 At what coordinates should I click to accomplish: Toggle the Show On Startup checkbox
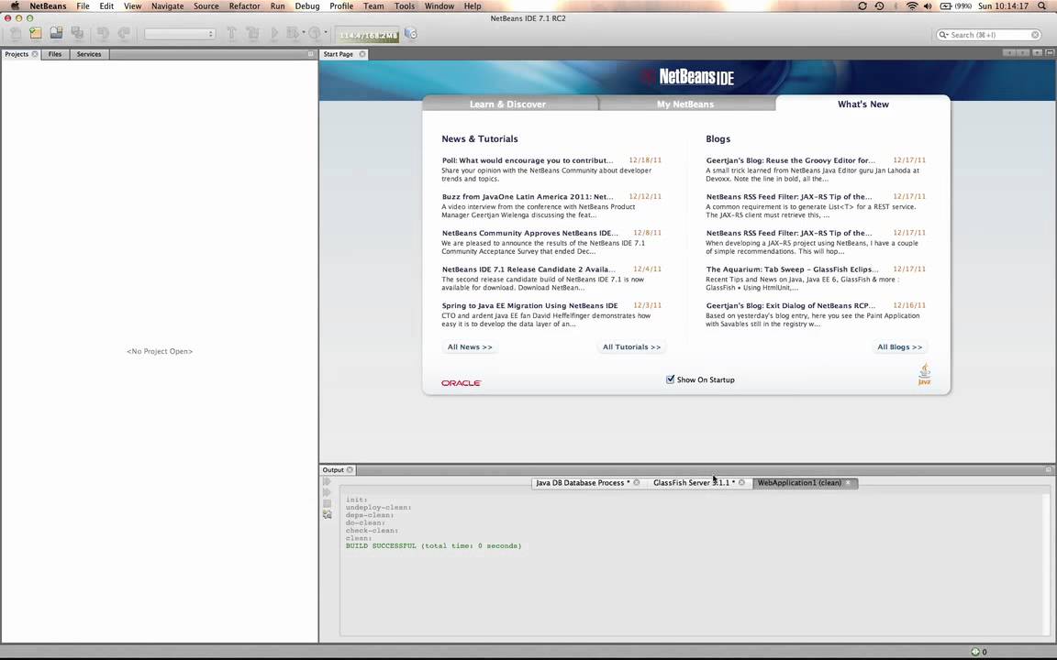click(670, 379)
